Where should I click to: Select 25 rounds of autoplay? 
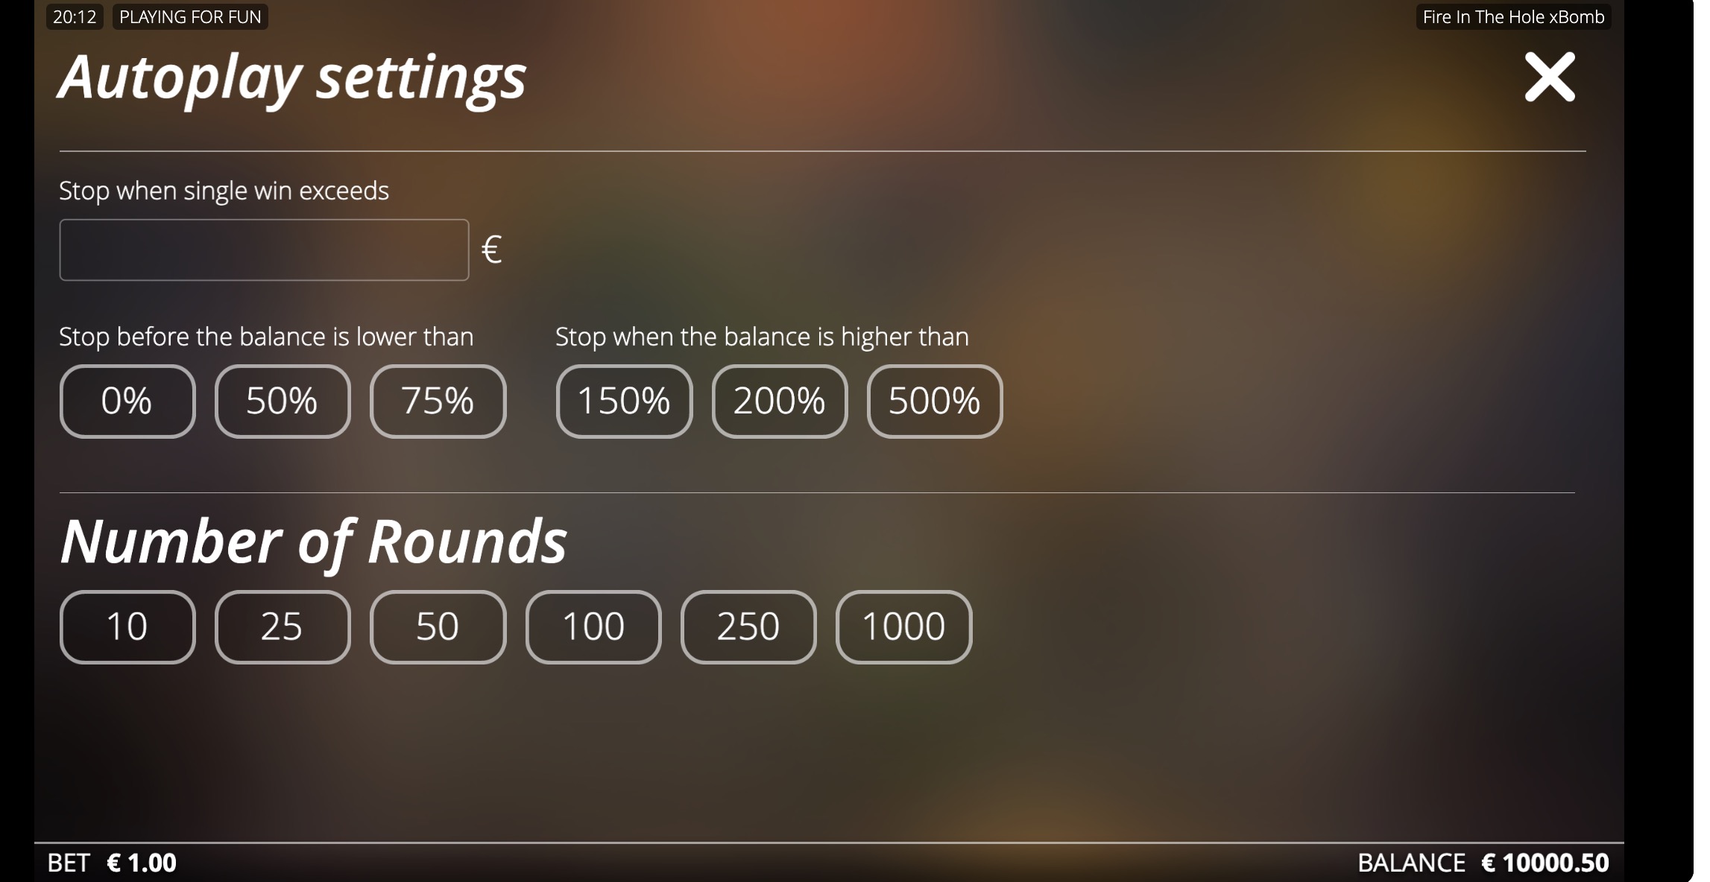pyautogui.click(x=283, y=627)
